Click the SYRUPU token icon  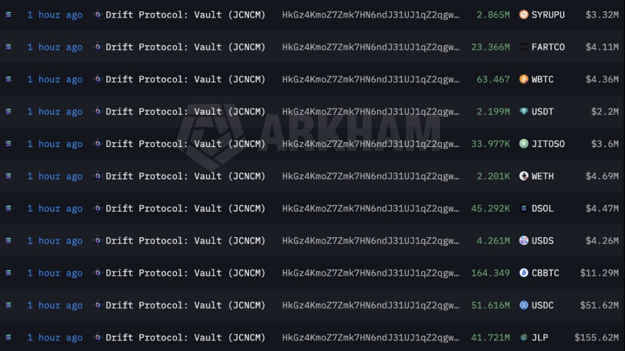[x=523, y=15]
